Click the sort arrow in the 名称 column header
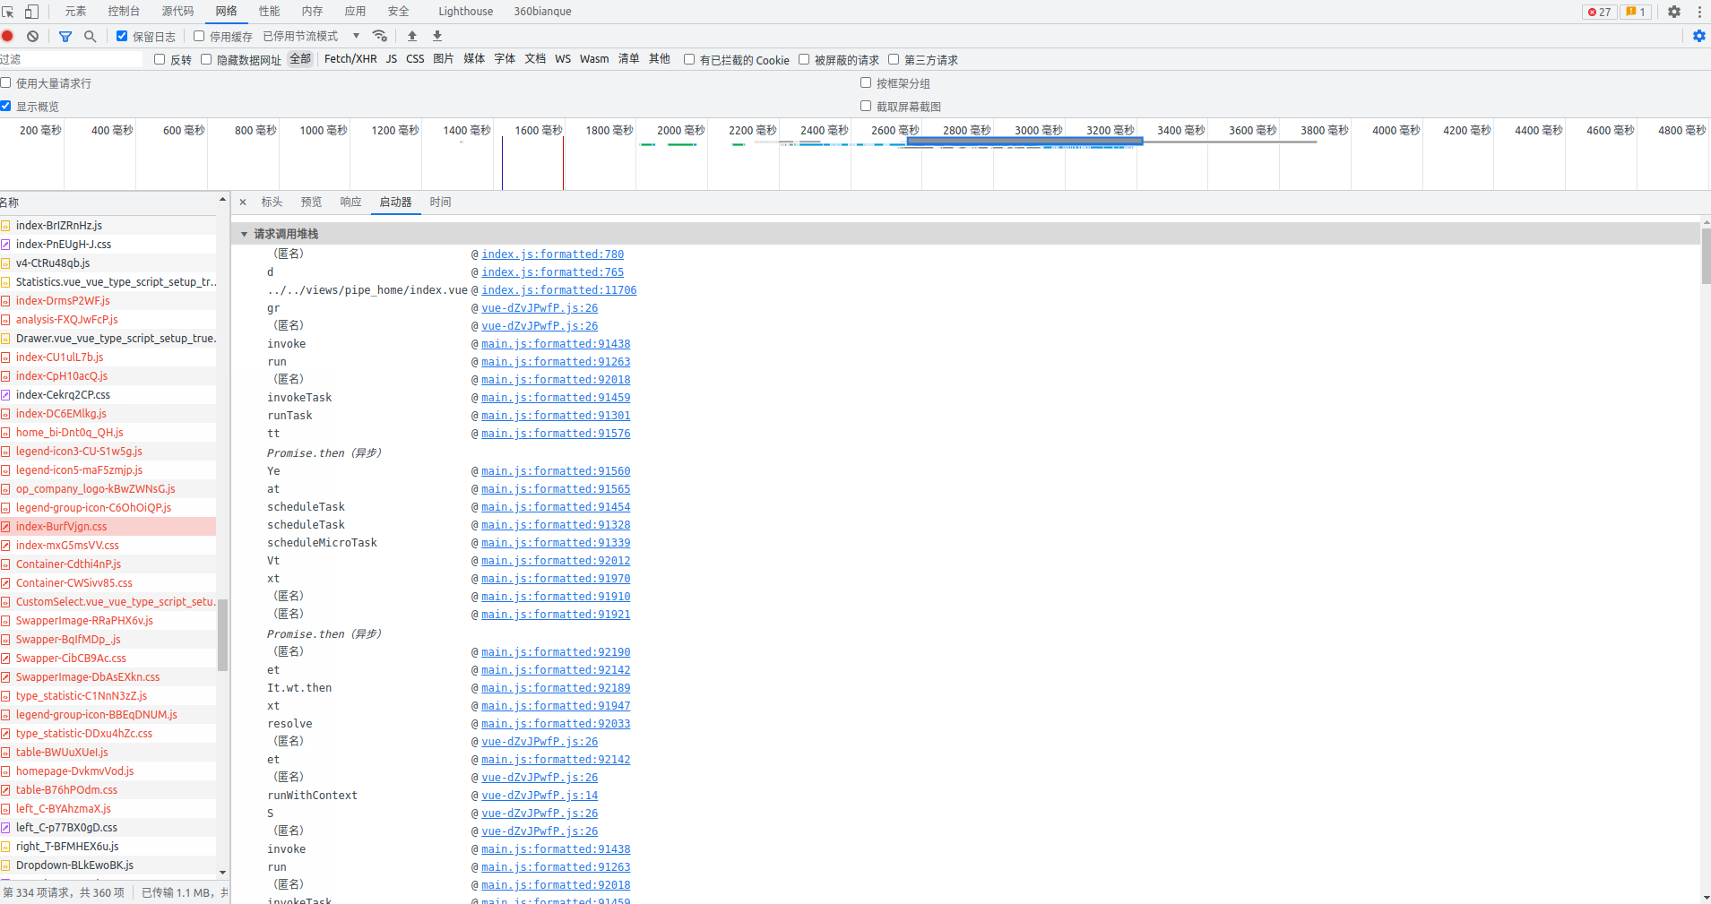 [x=222, y=200]
